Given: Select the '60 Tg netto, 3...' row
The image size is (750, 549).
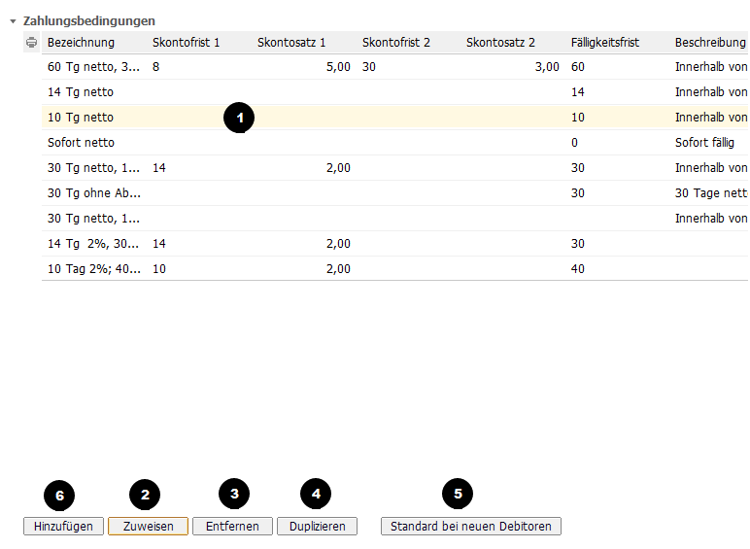Looking at the screenshot, I should pyautogui.click(x=395, y=67).
